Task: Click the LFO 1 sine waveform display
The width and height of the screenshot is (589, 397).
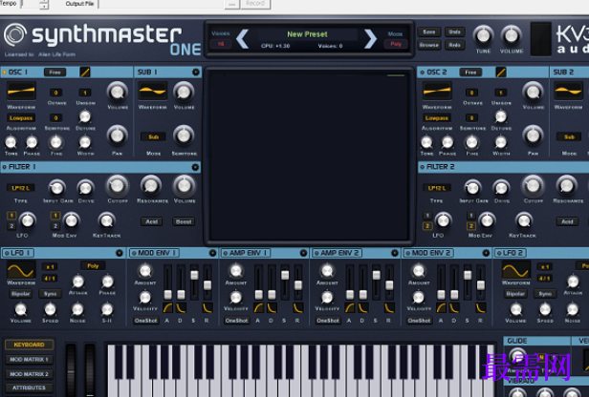Action: pyautogui.click(x=21, y=270)
